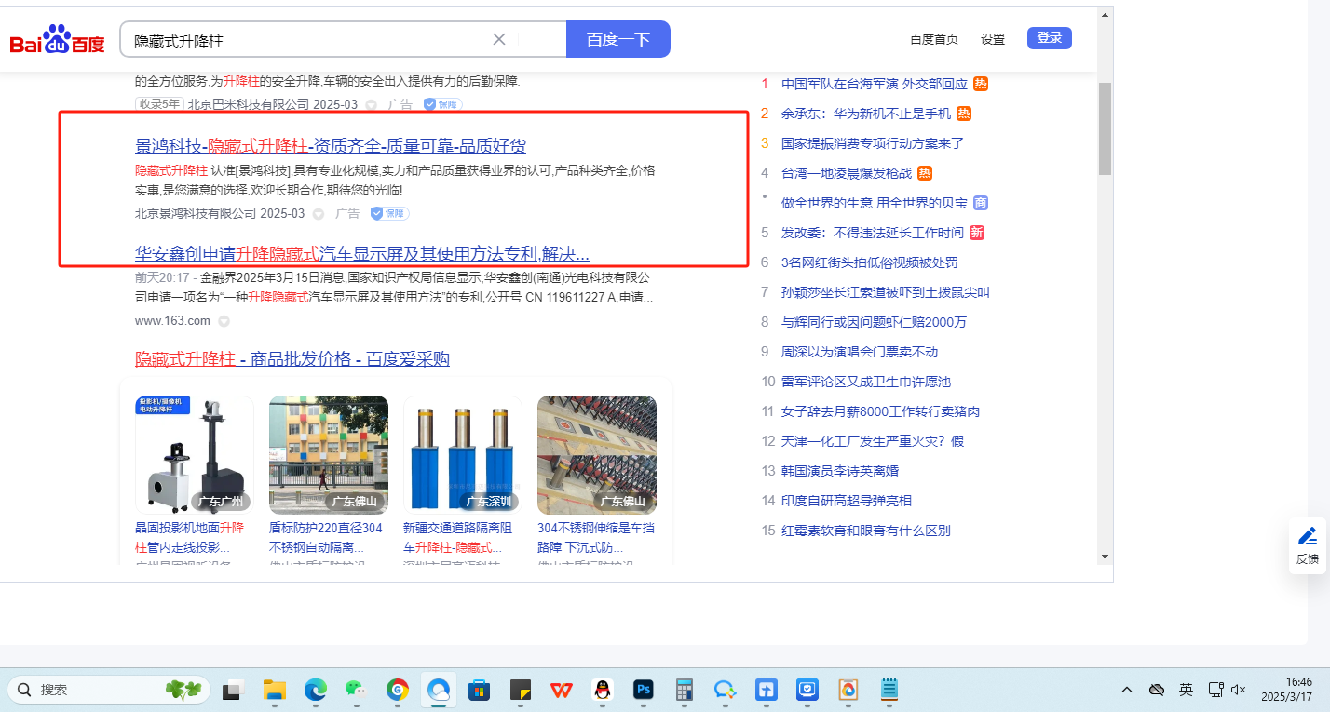This screenshot has height=712, width=1330.
Task: Click the page vertical scrollbar thumb
Action: coord(1105,128)
